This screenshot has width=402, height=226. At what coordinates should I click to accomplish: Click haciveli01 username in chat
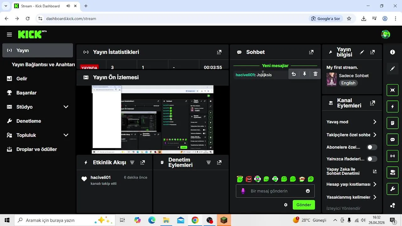click(x=245, y=75)
